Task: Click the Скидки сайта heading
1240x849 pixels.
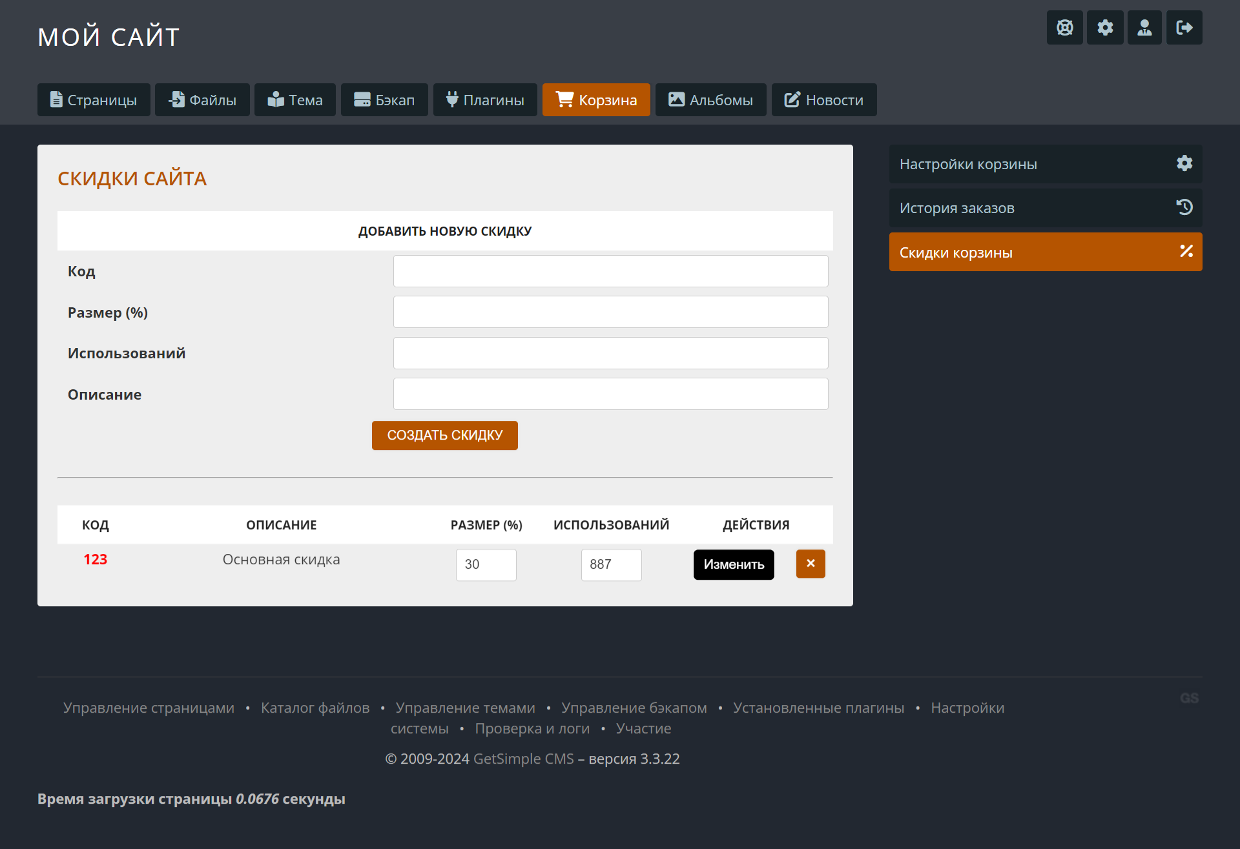Action: (x=132, y=178)
